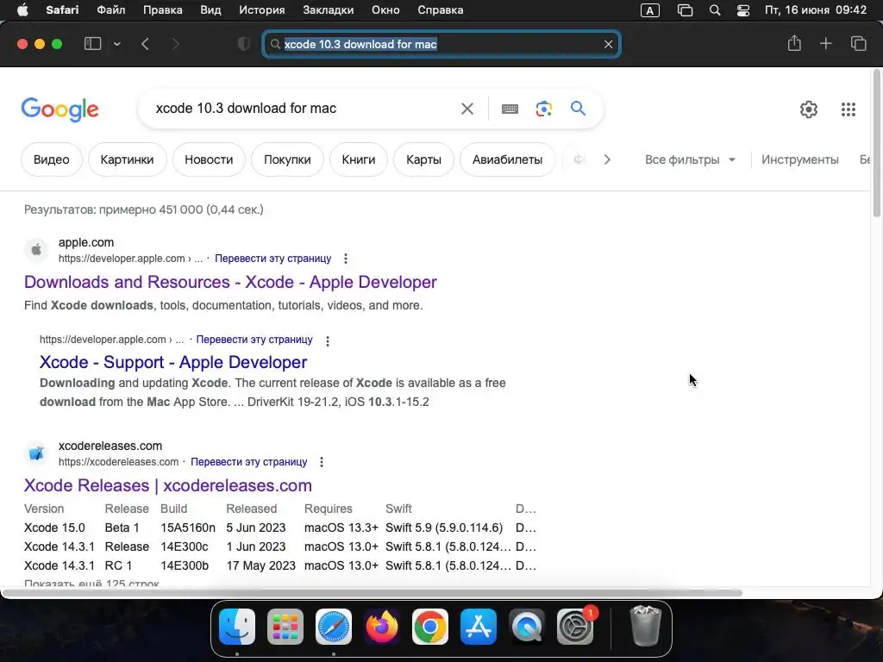Submit search with the magnifier icon
The height and width of the screenshot is (662, 883).
pos(578,108)
